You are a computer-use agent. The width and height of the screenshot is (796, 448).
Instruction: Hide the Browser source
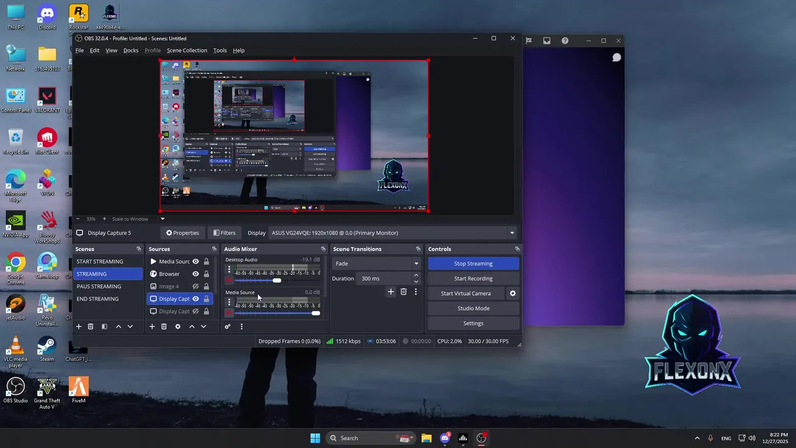pyautogui.click(x=195, y=274)
